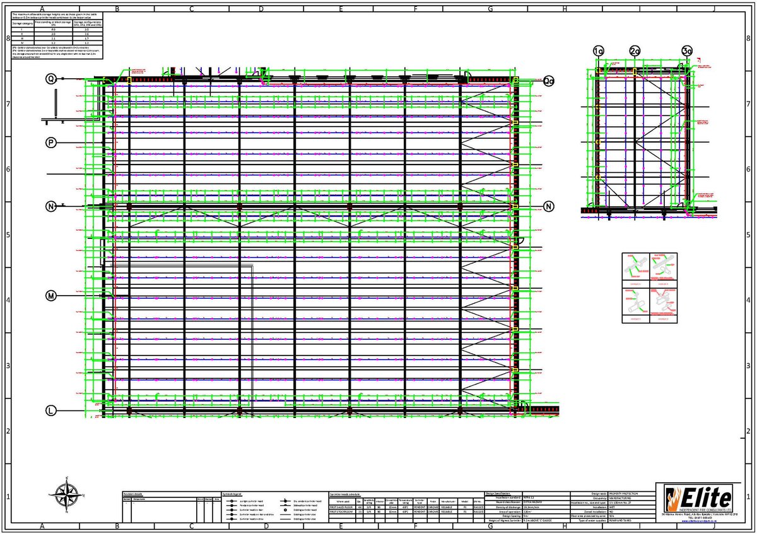Screen dimensions: 757x534
Task: Select grid bubble P
Action: [51, 143]
